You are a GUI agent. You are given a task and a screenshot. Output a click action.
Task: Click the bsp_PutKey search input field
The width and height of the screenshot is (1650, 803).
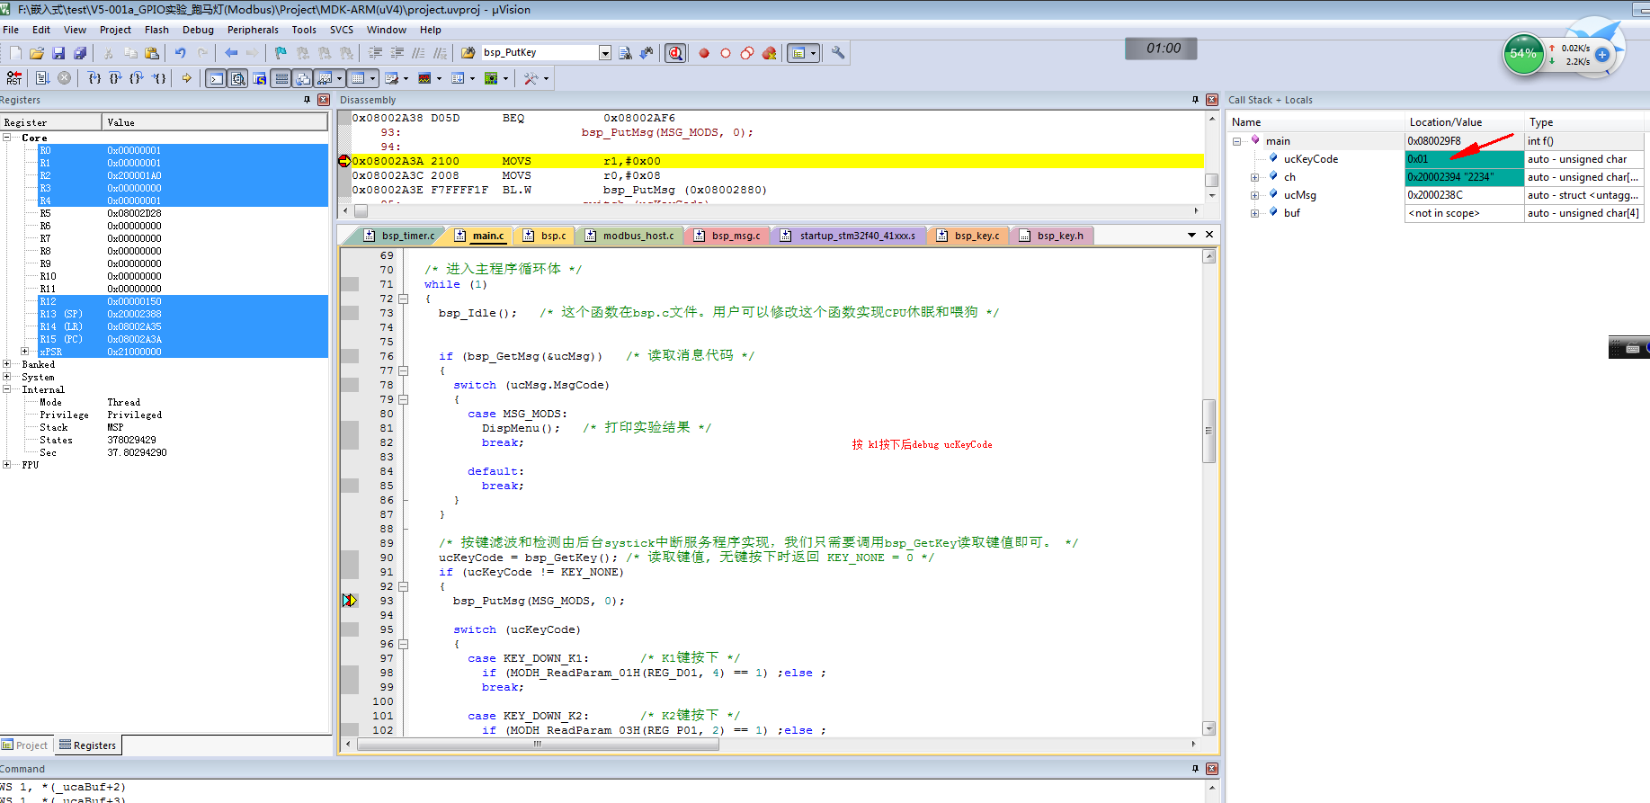pyautogui.click(x=540, y=53)
